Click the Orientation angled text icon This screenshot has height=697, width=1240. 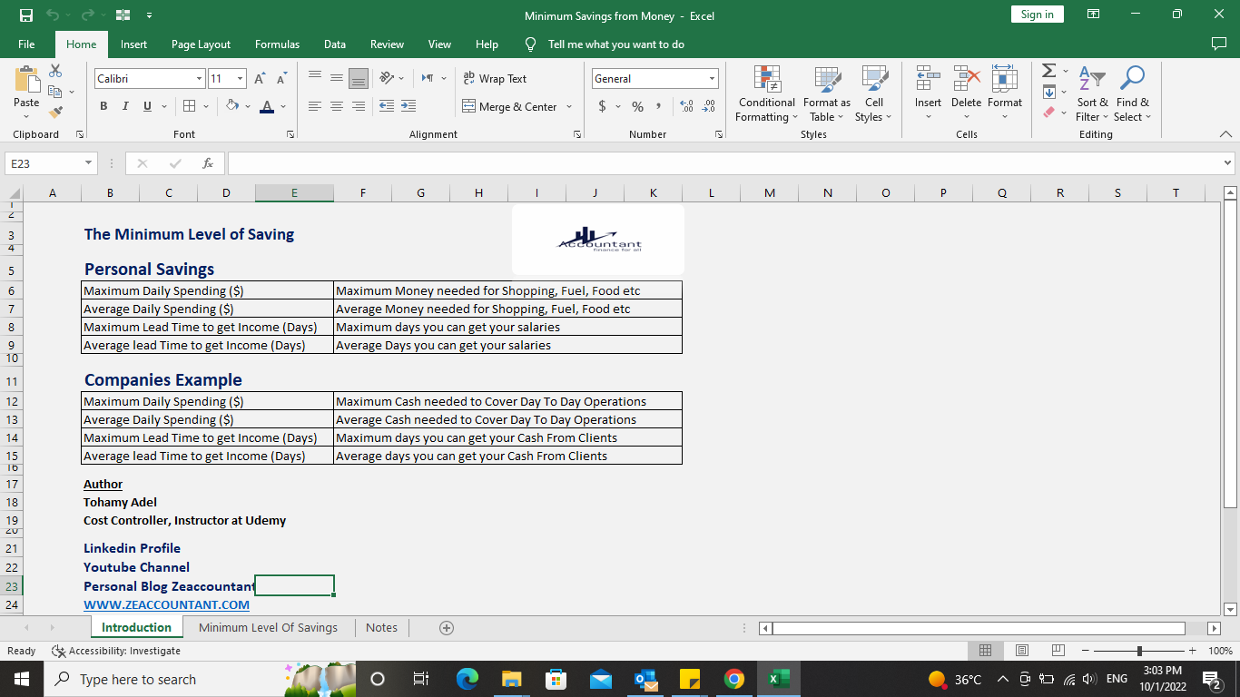387,78
